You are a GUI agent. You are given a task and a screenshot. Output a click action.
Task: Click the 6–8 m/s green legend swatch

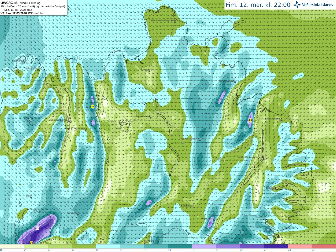point(84,246)
